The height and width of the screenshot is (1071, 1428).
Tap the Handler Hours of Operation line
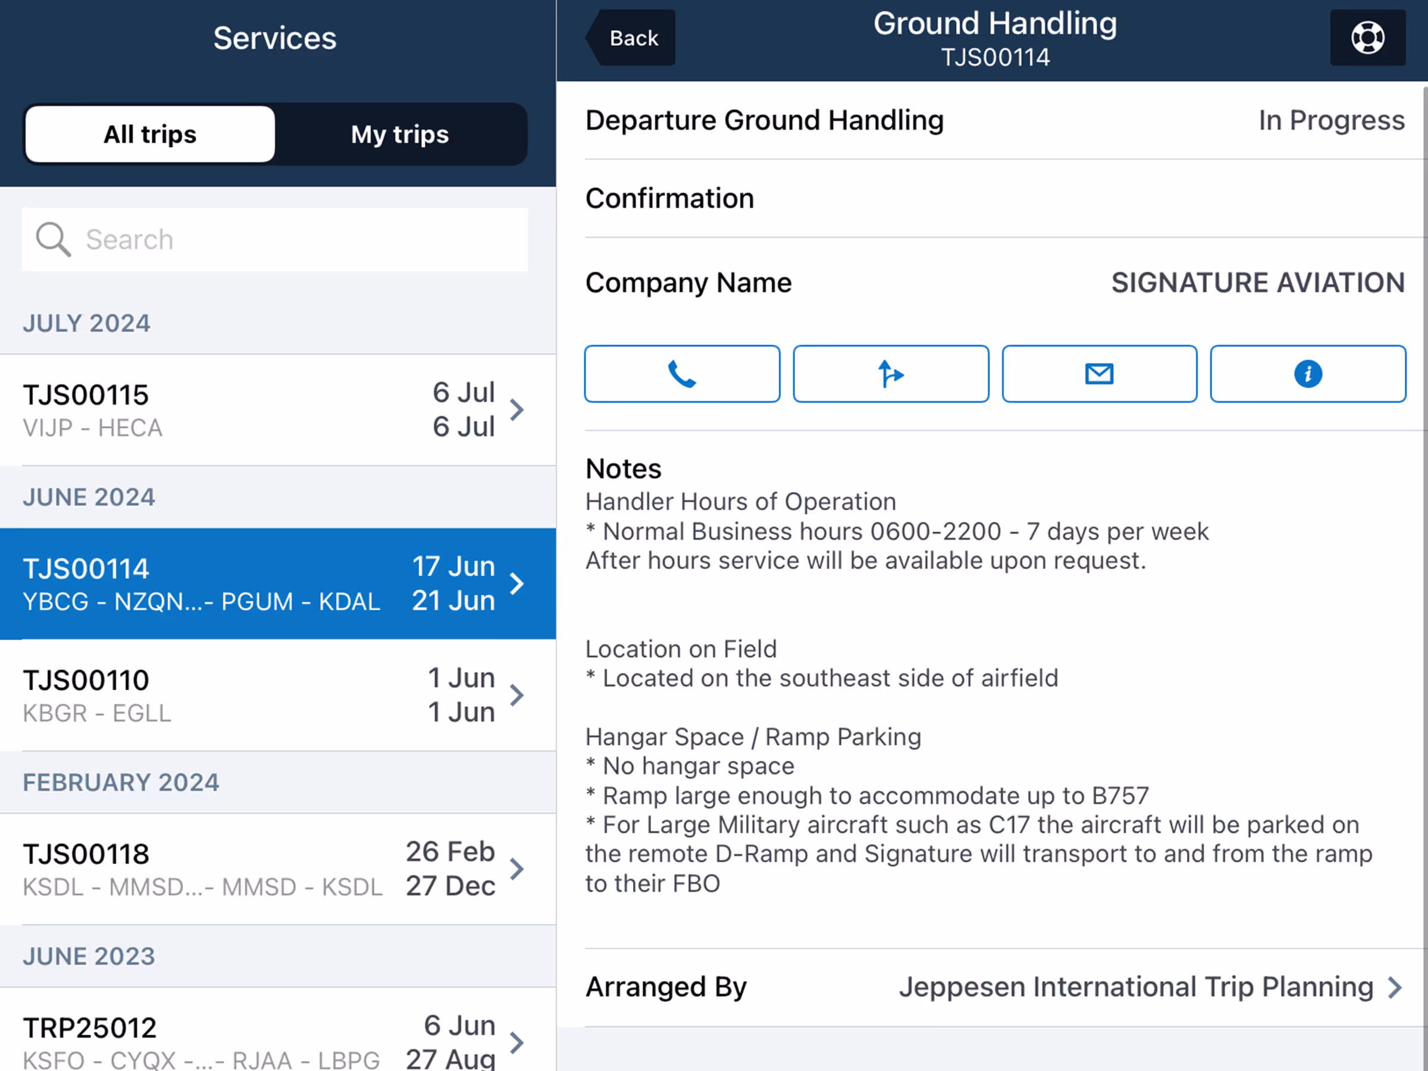(x=740, y=502)
